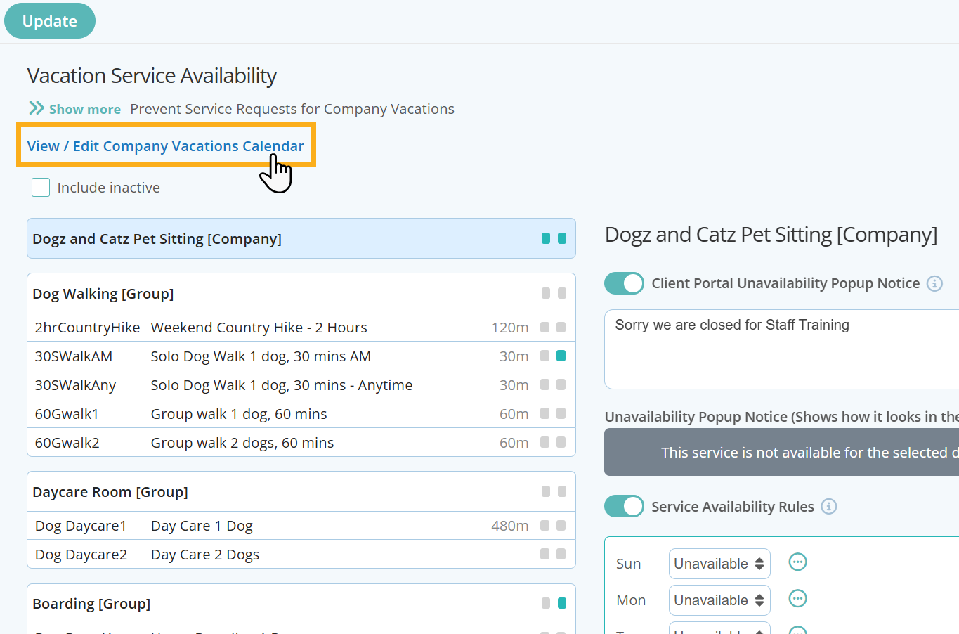The image size is (959, 634).
Task: Click the teal square on the Boarding group header
Action: coord(561,602)
